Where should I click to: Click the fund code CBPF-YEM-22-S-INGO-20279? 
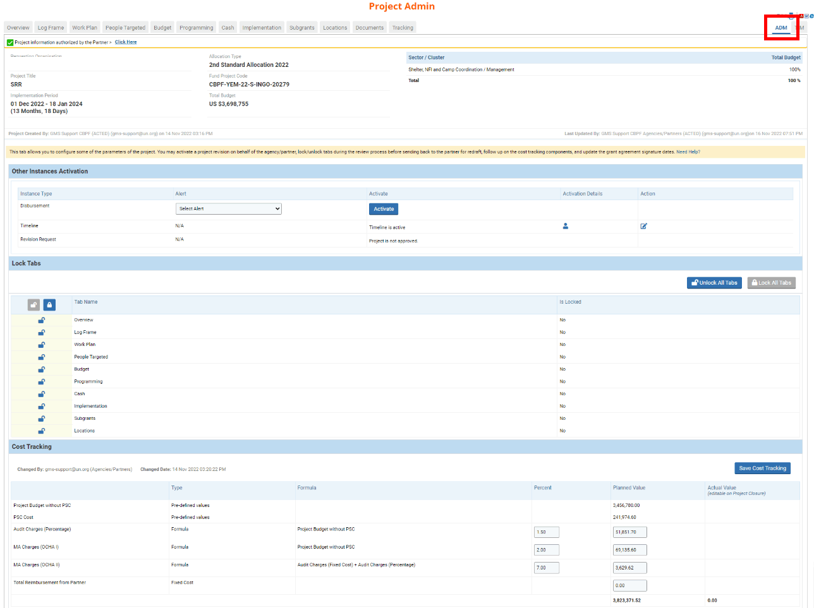tap(249, 84)
